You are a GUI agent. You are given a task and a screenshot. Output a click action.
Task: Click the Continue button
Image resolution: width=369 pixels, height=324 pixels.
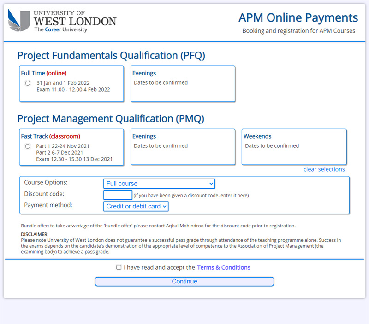tap(184, 282)
